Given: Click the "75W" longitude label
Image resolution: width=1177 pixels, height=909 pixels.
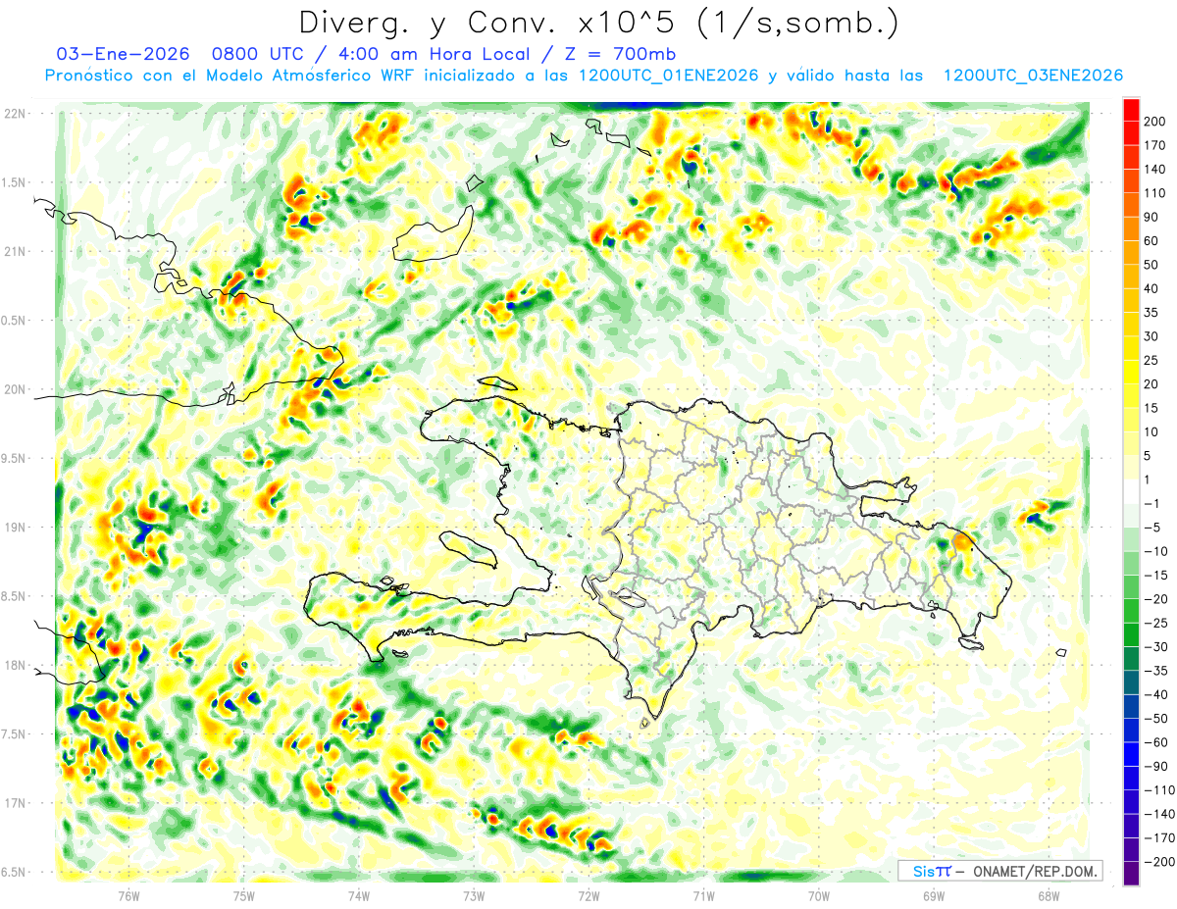Looking at the screenshot, I should click(x=243, y=895).
